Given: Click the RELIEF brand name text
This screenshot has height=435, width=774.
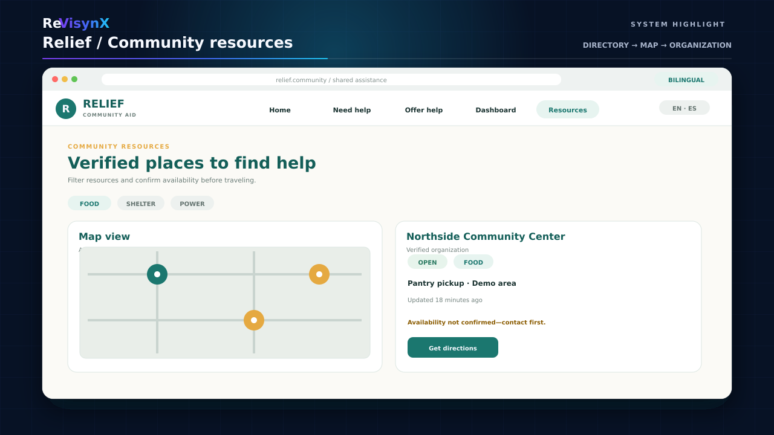Looking at the screenshot, I should (x=103, y=104).
